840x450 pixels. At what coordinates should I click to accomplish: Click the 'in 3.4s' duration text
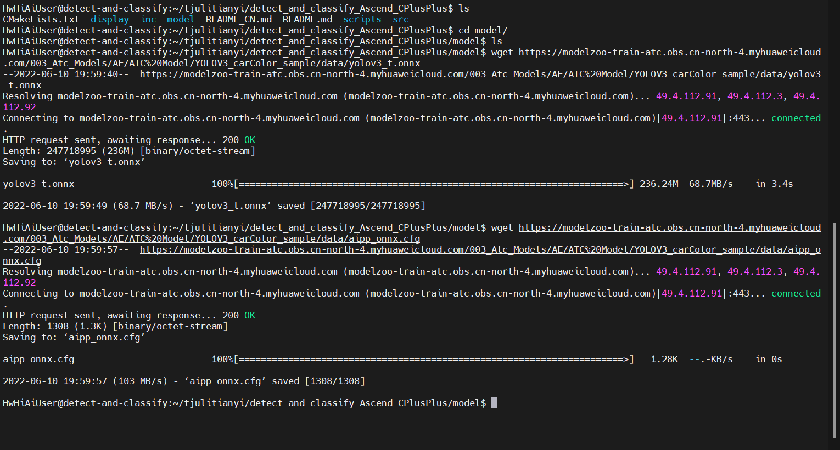(774, 184)
